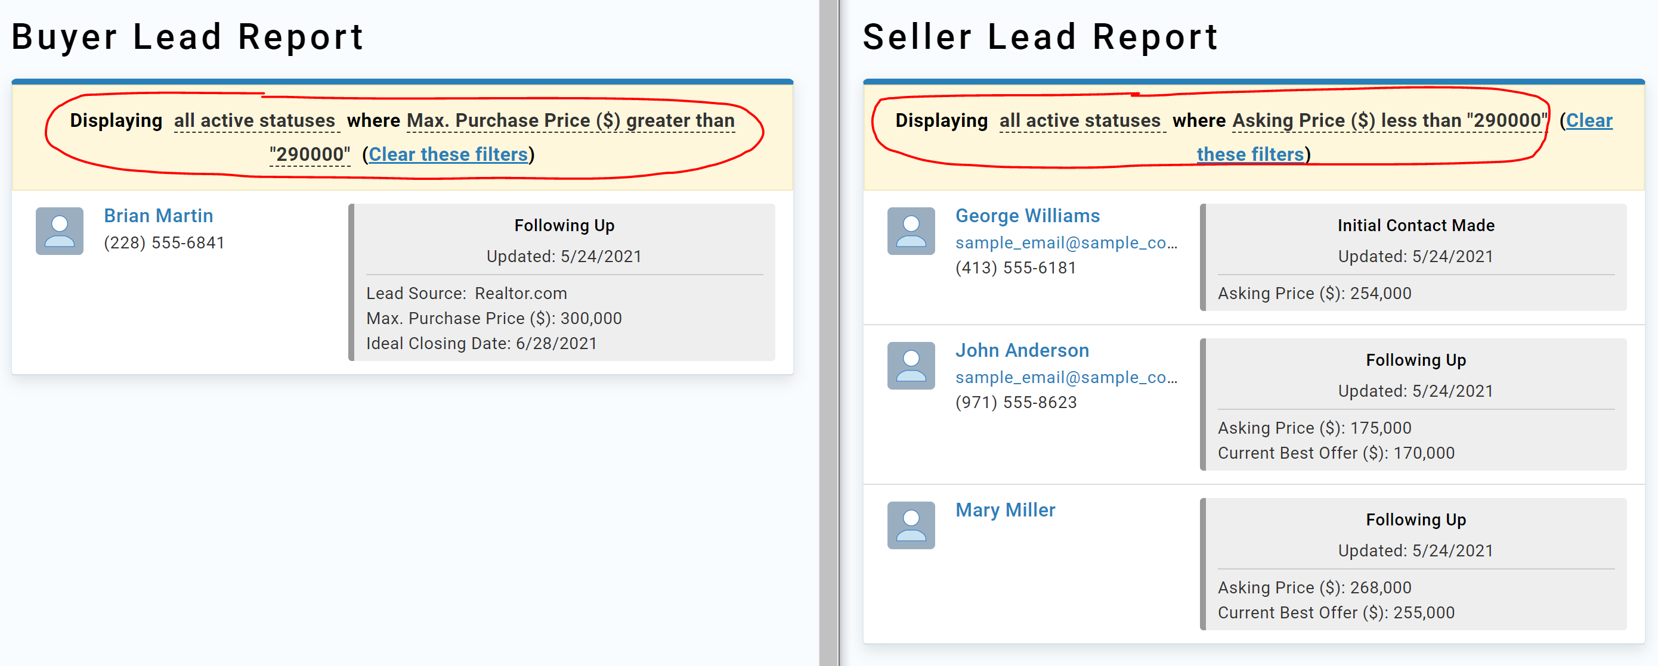Edit the Max. Purchase Price greater than filter

click(x=570, y=120)
